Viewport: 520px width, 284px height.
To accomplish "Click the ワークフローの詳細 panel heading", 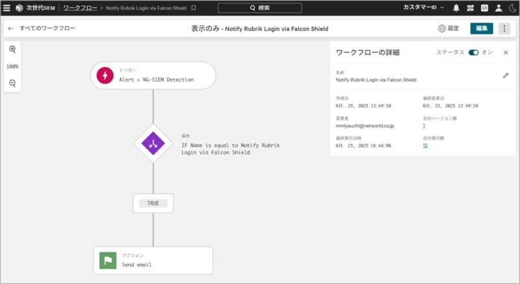I will (x=367, y=53).
